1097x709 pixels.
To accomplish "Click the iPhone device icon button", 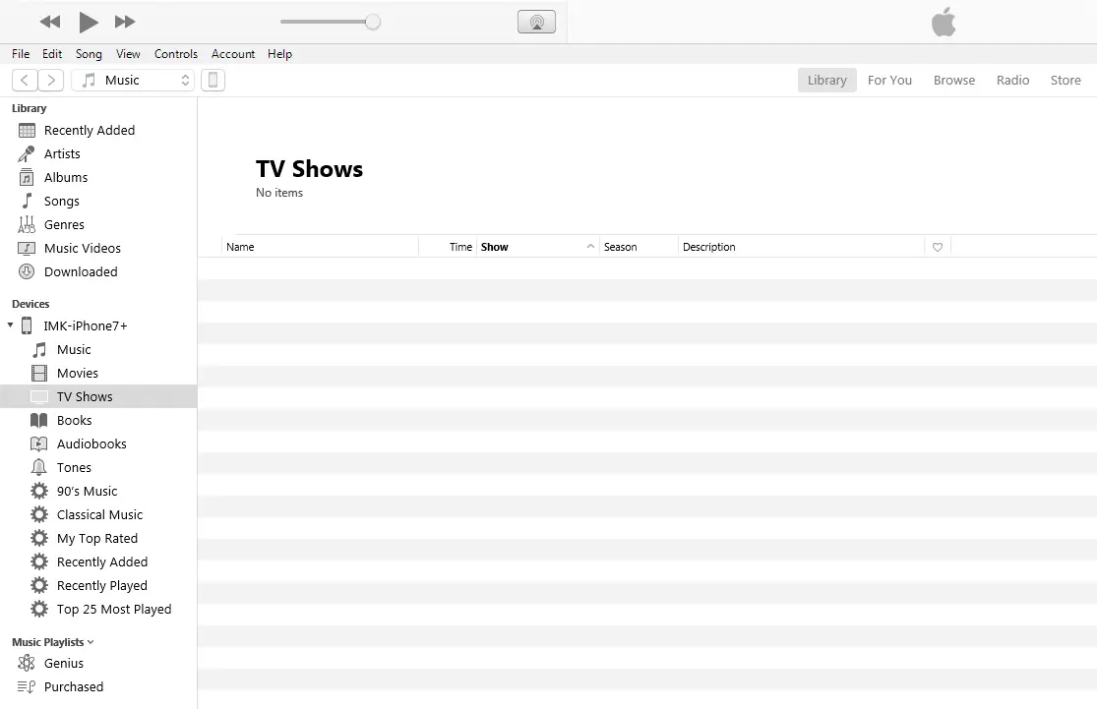I will coord(213,81).
